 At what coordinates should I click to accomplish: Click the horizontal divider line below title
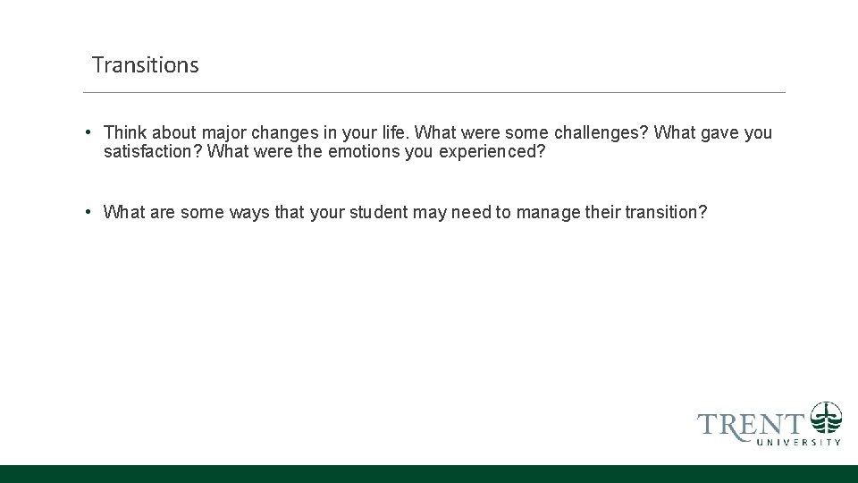[433, 92]
